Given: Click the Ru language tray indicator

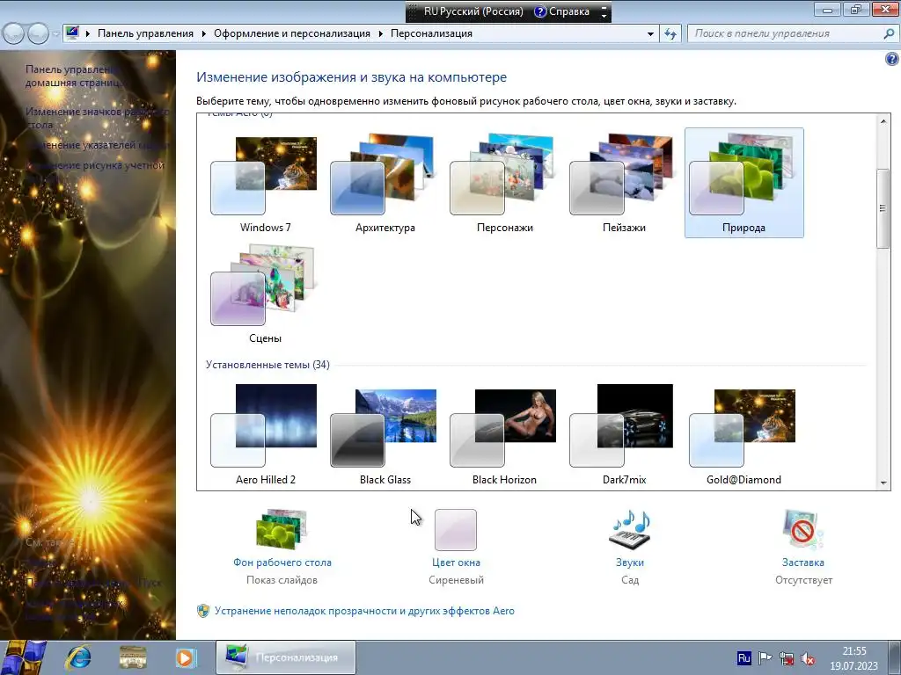Looking at the screenshot, I should point(744,657).
